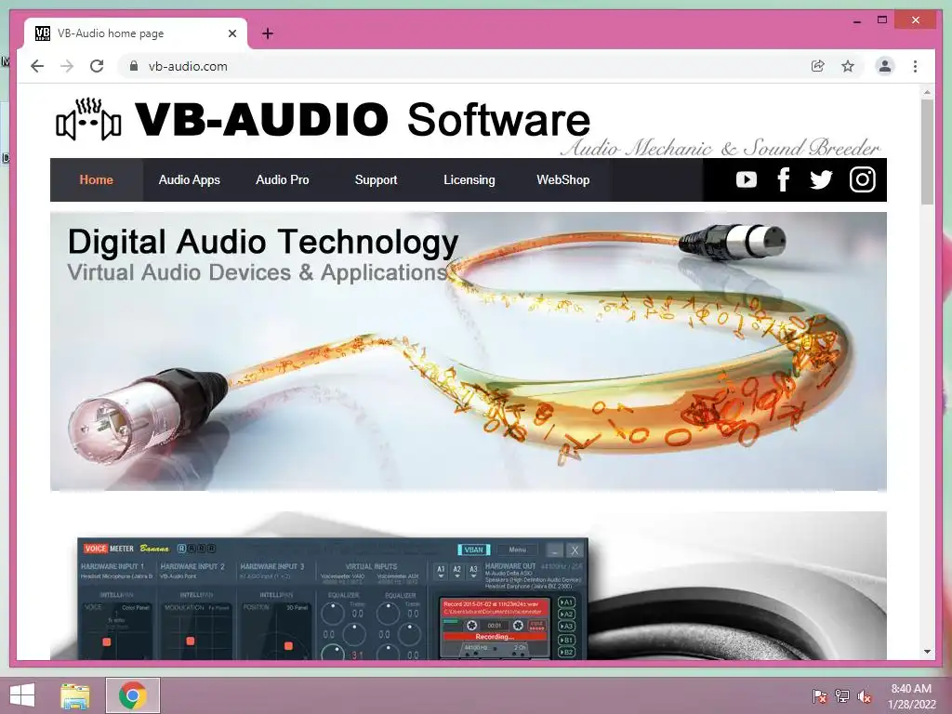Bookmark this page with the star icon
This screenshot has width=952, height=714.
[x=848, y=66]
